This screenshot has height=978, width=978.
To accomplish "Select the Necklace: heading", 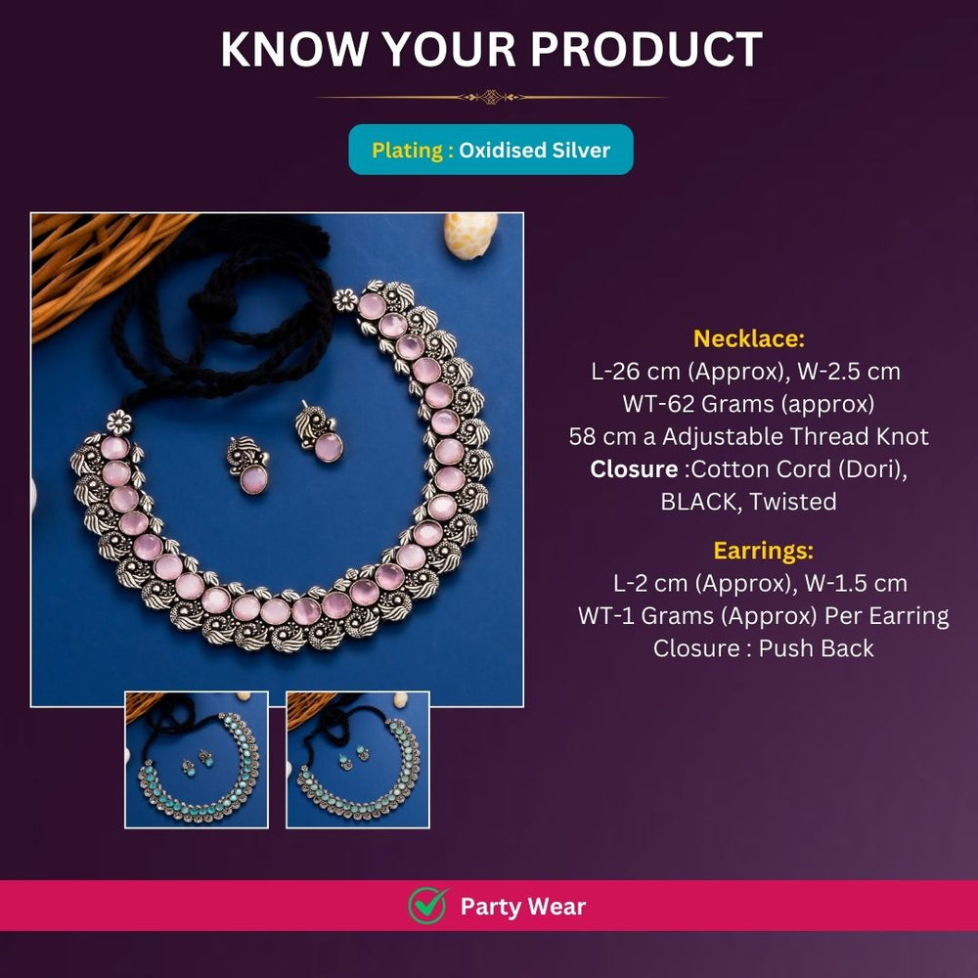I will [x=749, y=339].
